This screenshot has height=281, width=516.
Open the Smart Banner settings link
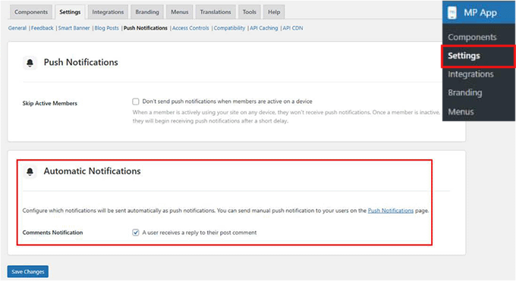(x=74, y=28)
